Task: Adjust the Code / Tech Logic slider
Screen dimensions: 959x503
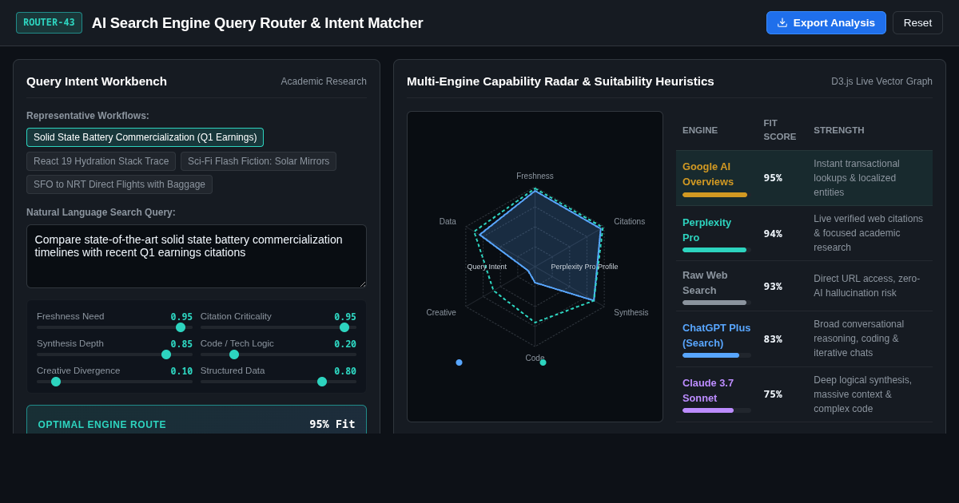Action: [x=278, y=354]
